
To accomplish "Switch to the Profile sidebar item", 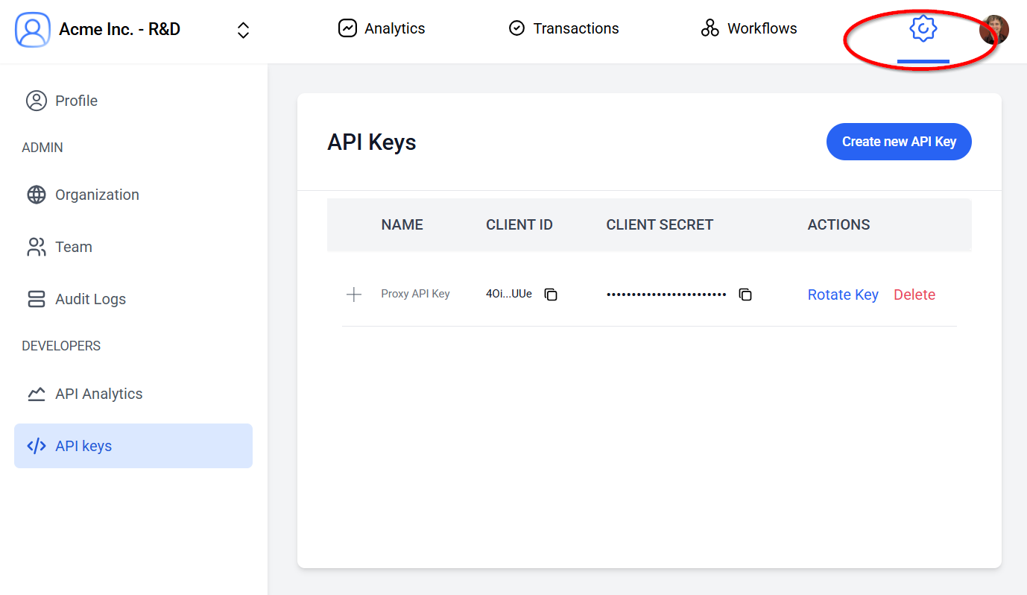I will point(75,100).
